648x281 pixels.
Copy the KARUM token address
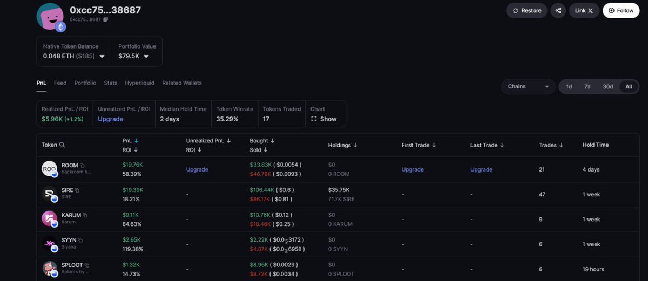coord(85,215)
